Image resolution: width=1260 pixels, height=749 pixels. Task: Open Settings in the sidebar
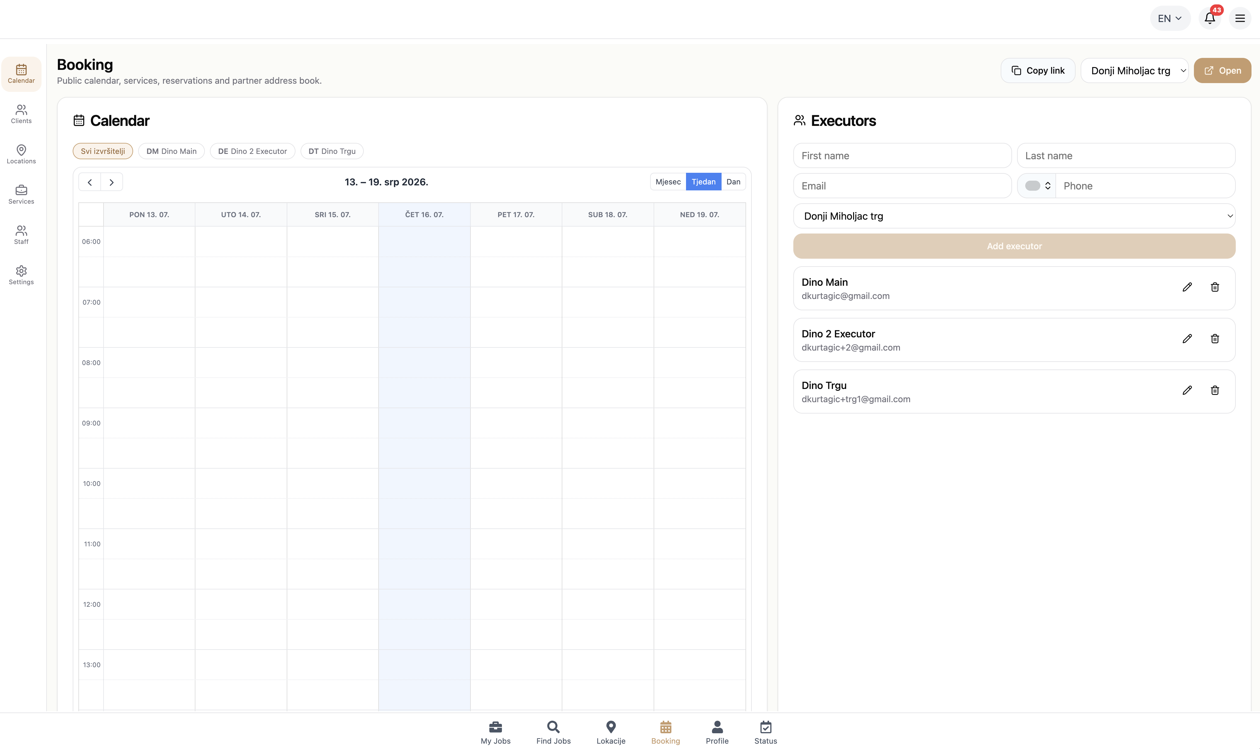[x=21, y=276]
